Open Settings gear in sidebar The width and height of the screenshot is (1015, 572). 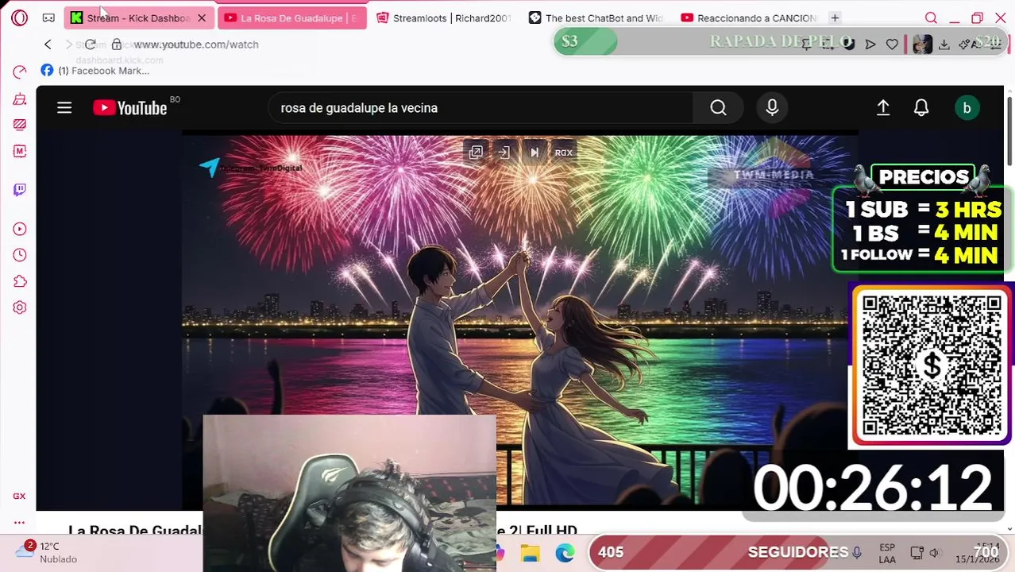tap(20, 307)
